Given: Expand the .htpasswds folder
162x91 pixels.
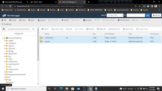Looking at the screenshot, I should pyautogui.click(x=5, y=54).
